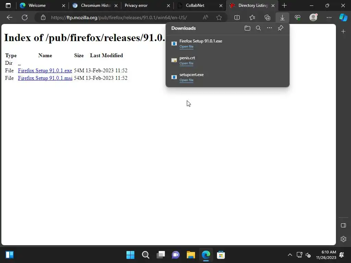
Task: Open file for penis.crt download
Action: (x=186, y=63)
